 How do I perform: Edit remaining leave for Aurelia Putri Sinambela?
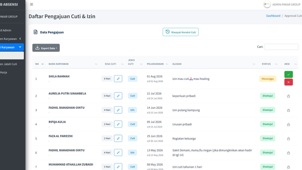118,96
